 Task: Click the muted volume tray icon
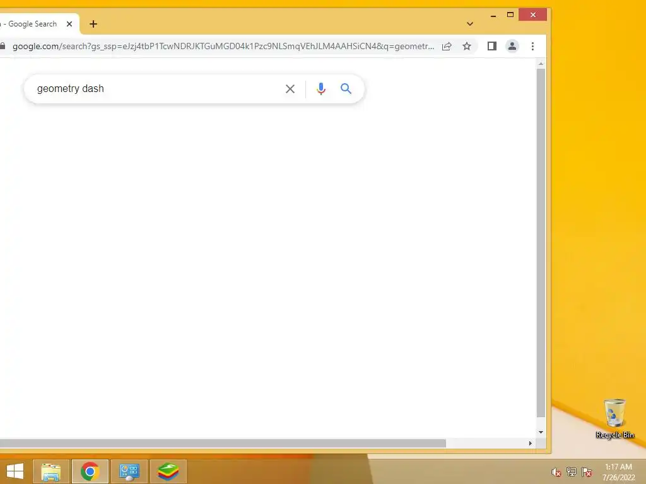click(556, 472)
